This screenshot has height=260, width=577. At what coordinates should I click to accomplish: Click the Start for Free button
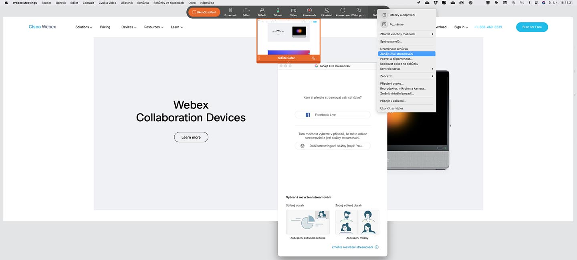point(532,27)
